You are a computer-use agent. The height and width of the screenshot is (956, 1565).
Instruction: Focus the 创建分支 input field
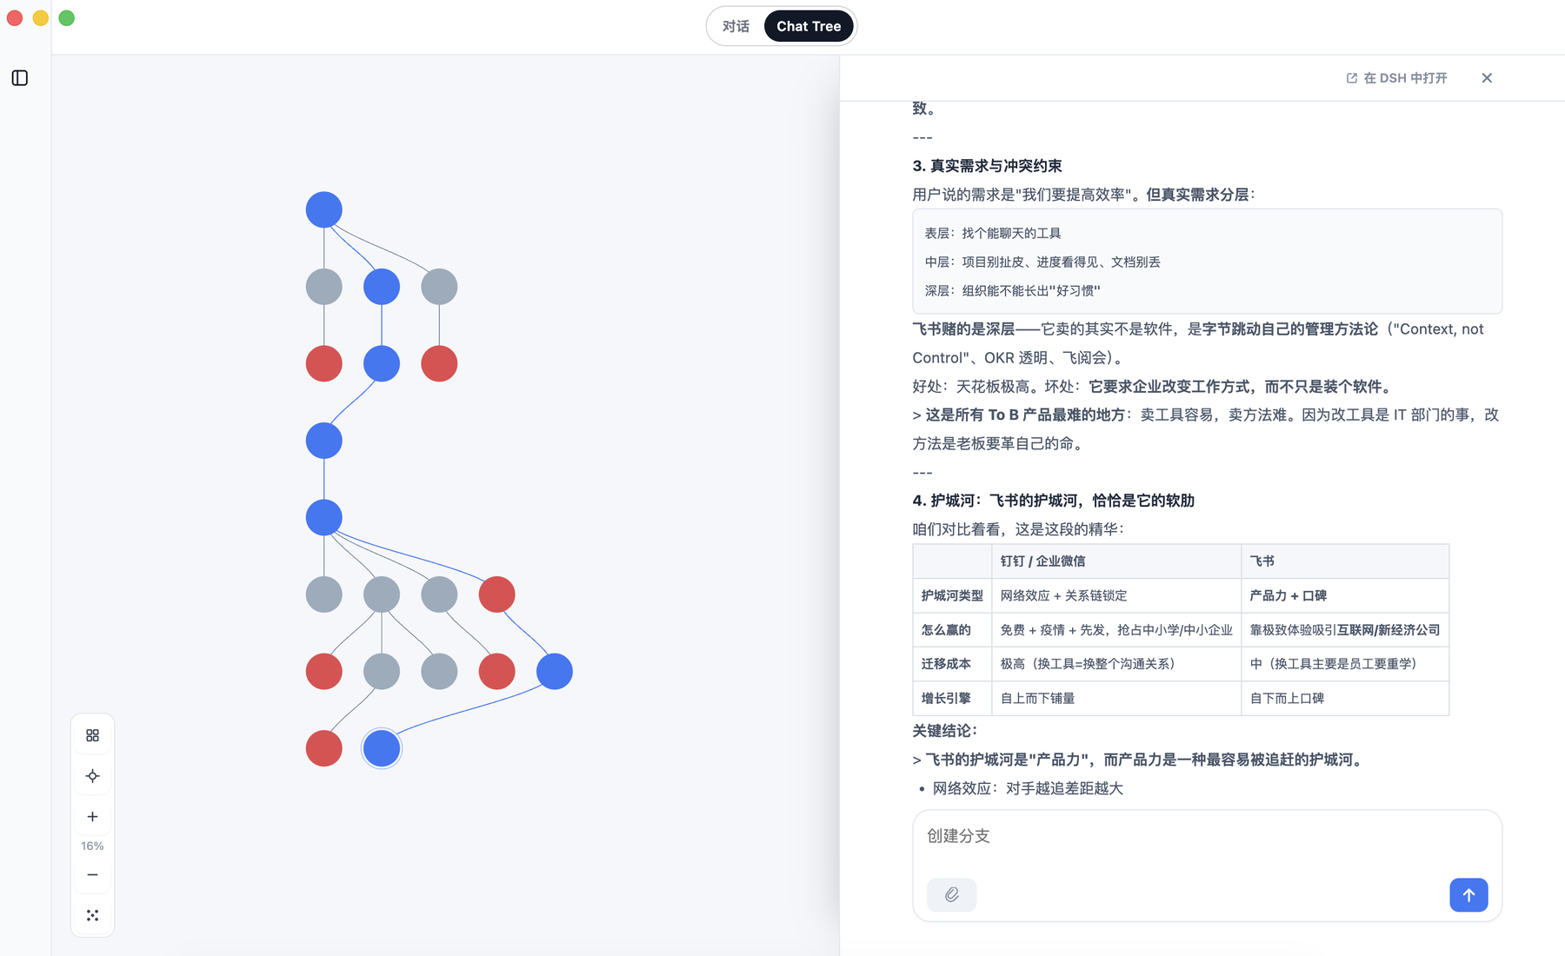(x=1207, y=836)
